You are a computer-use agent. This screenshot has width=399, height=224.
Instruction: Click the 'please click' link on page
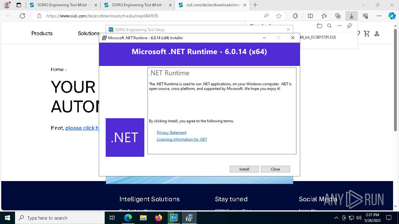click(x=82, y=128)
